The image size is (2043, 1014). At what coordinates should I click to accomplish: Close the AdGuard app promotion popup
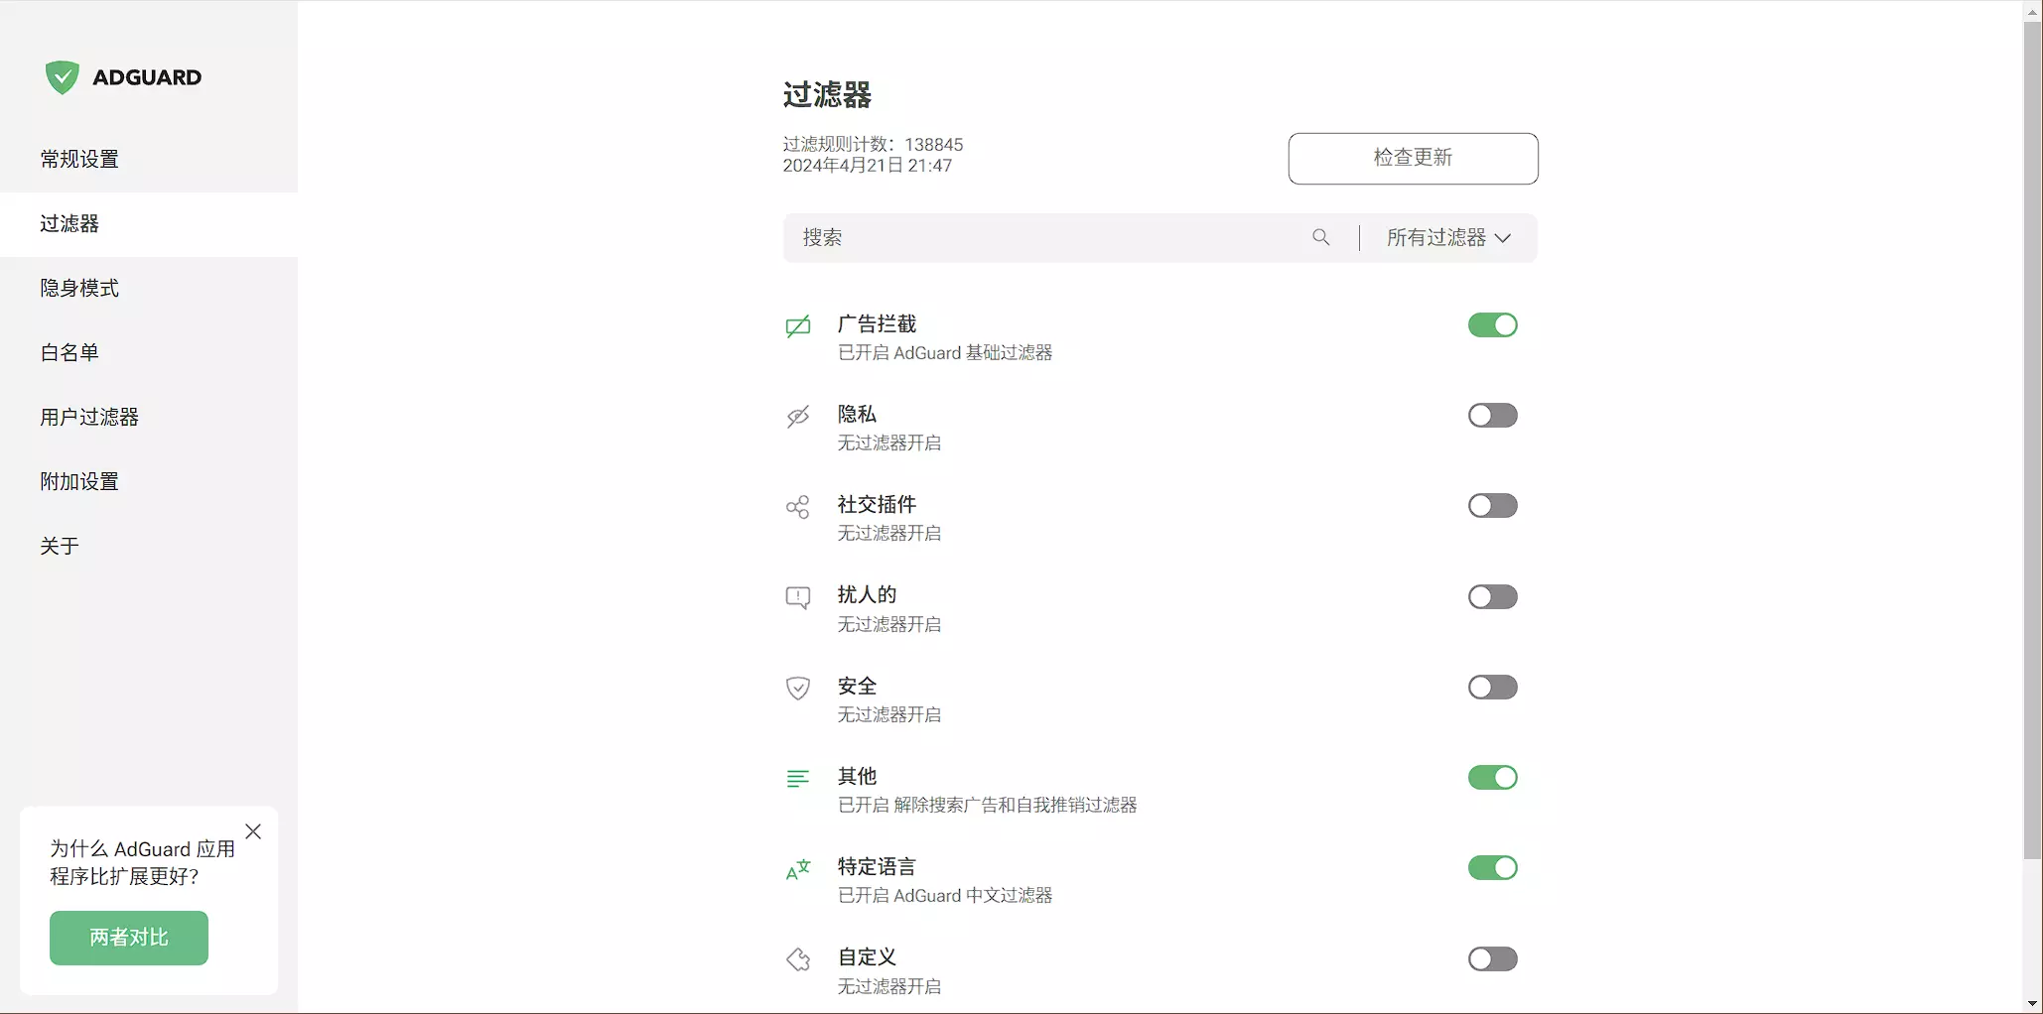pos(253,831)
